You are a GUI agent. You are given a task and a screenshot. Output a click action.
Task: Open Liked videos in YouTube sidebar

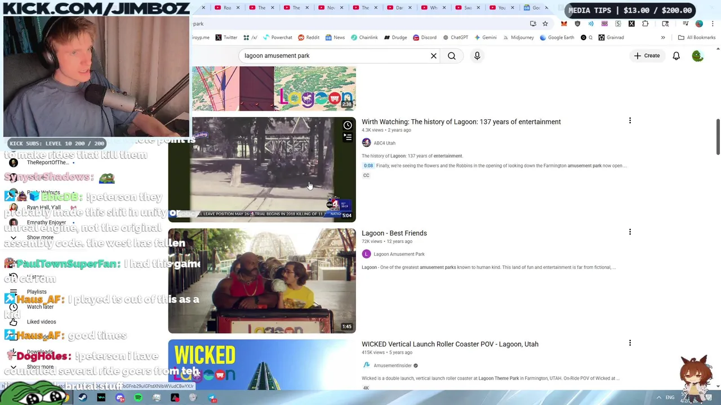point(41,322)
